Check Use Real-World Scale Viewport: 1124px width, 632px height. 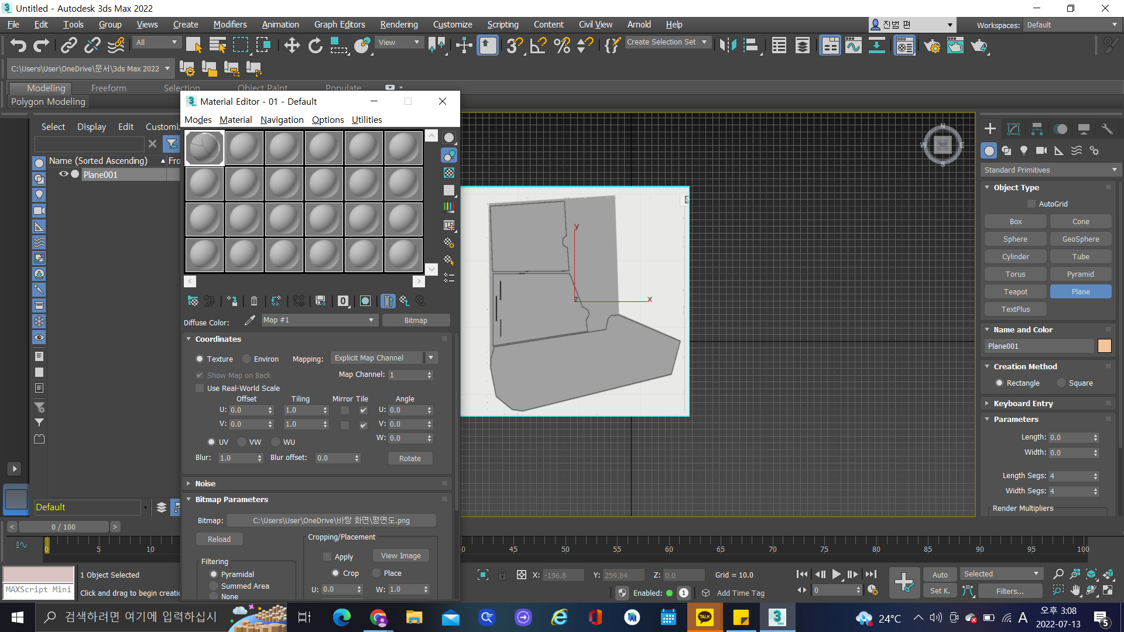(200, 388)
